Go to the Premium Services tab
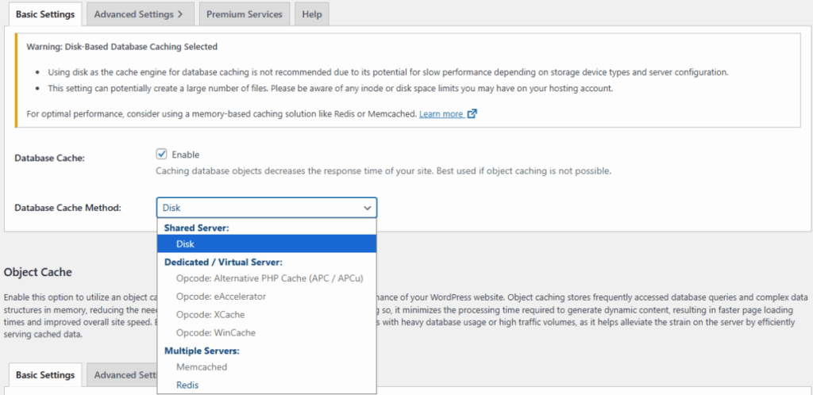 pos(244,14)
